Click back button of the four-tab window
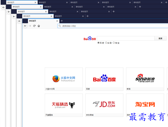The width and height of the screenshot is (168, 127). coord(9,12)
